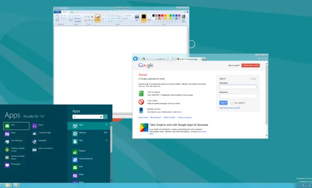Check the Stay signed in box

(x=232, y=103)
